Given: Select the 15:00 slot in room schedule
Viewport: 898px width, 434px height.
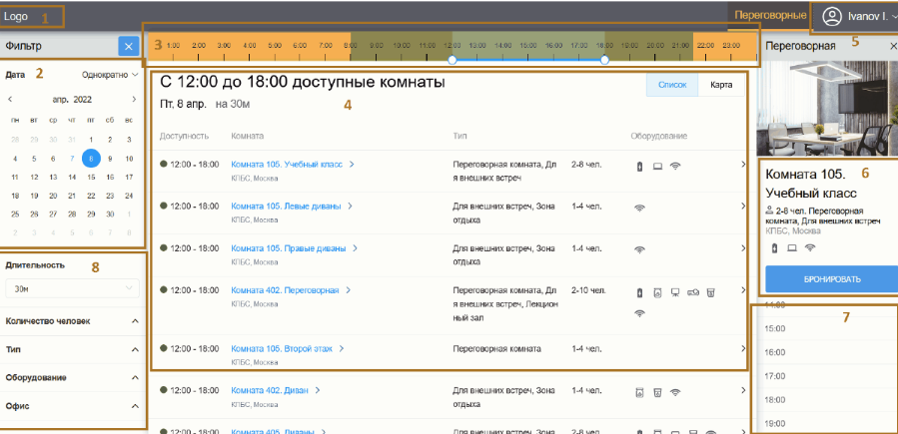Looking at the screenshot, I should coord(825,328).
